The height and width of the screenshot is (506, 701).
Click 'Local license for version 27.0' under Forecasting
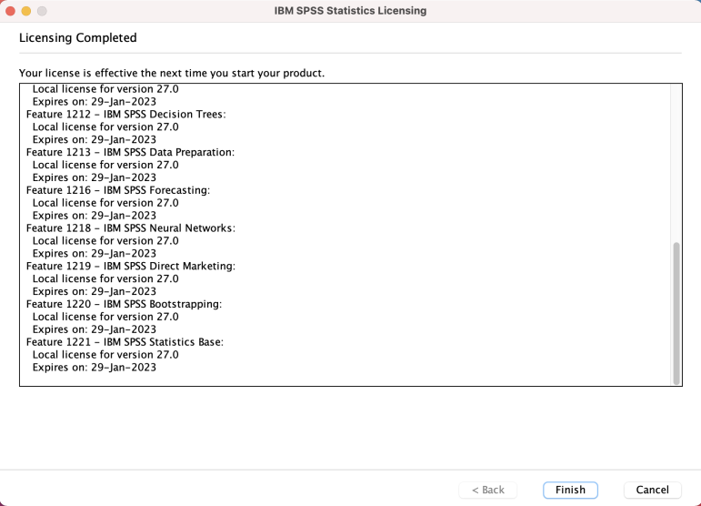105,203
